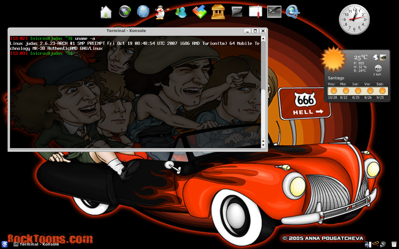Click the Santiago location label

pos(336,78)
